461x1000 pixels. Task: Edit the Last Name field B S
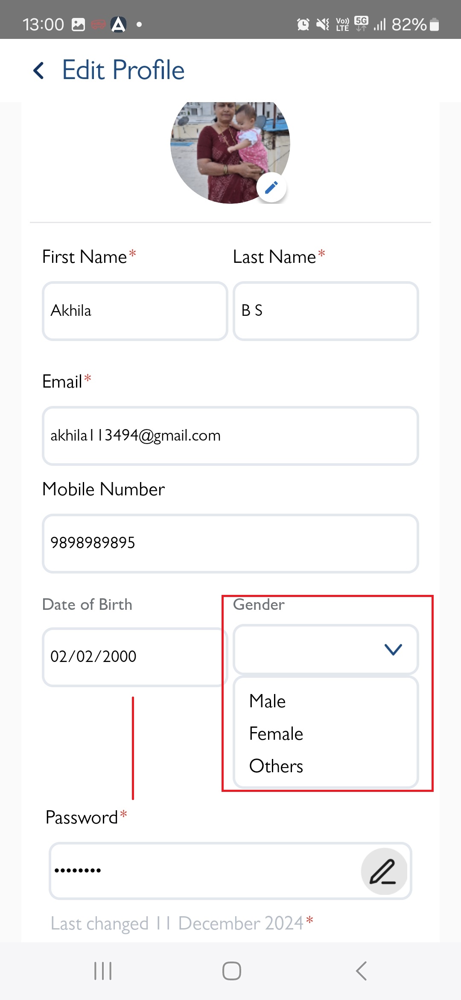pyautogui.click(x=326, y=311)
